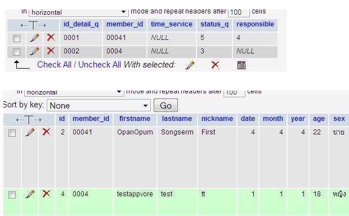Sort by nickname column header

pyautogui.click(x=217, y=119)
